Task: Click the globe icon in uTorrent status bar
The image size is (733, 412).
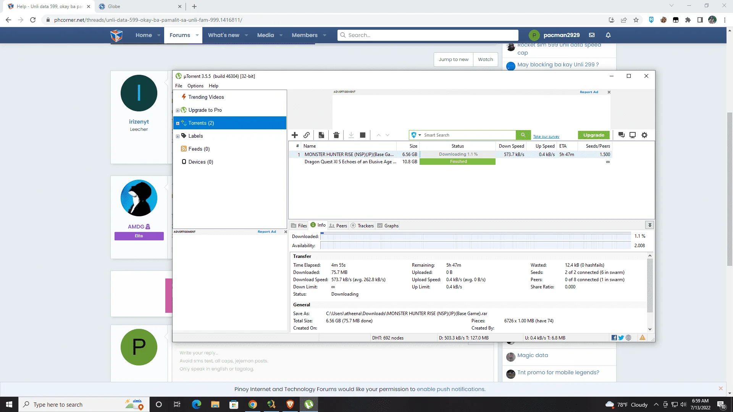Action: (628, 338)
